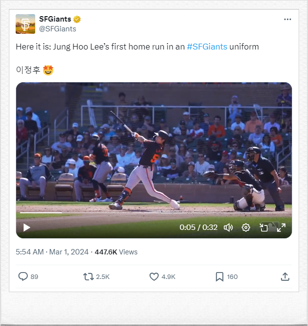Click the SFGiants profile avatar
The image size is (308, 326).
[25, 24]
